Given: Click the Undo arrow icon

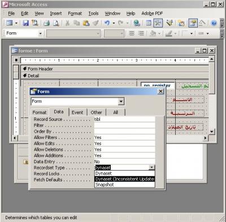Looking at the screenshot, I should click(107, 23).
